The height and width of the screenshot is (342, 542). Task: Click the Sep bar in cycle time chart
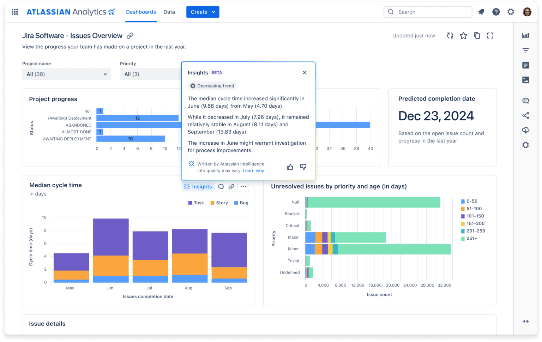(229, 258)
